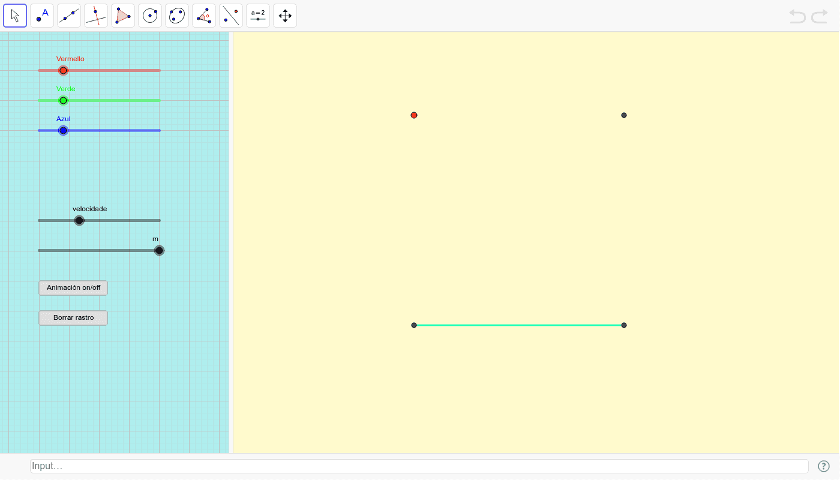
Task: Click the Vermello slider handle
Action: click(x=63, y=70)
